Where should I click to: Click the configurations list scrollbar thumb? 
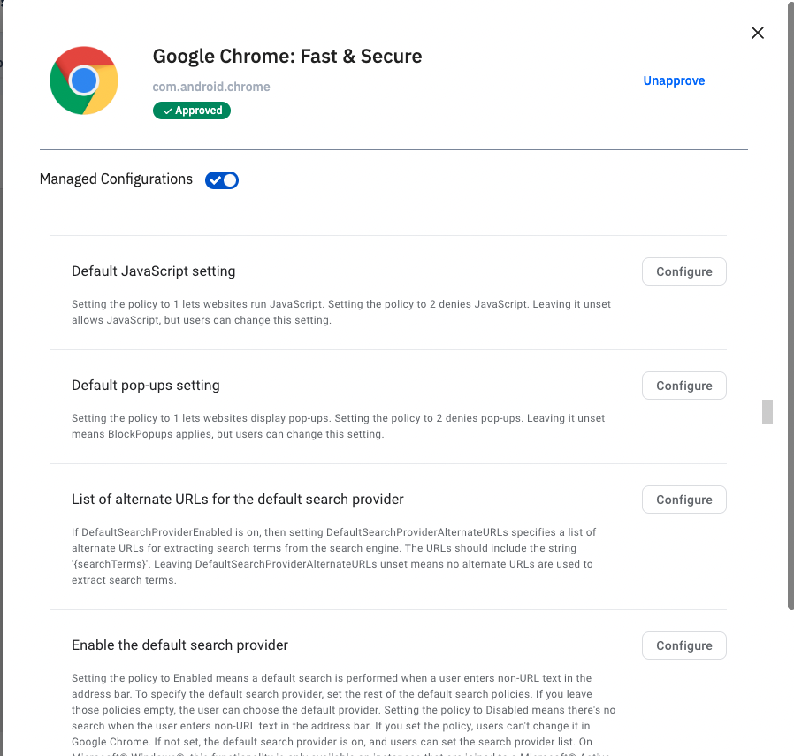pyautogui.click(x=767, y=412)
